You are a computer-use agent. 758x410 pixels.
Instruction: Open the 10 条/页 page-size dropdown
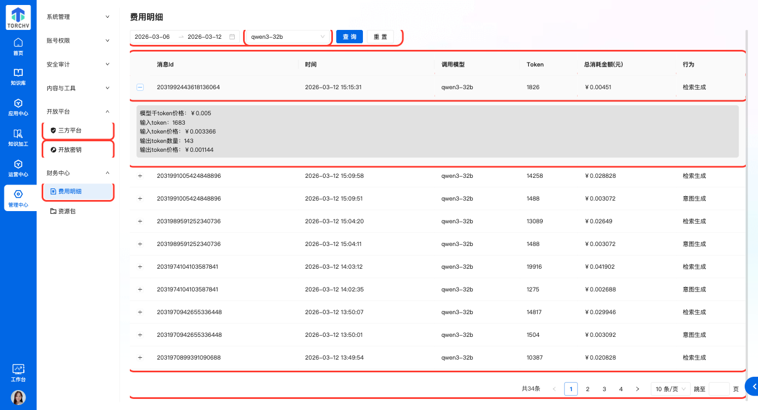[669, 389]
